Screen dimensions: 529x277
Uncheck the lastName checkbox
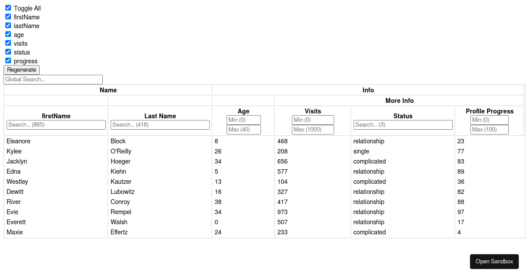[8, 25]
